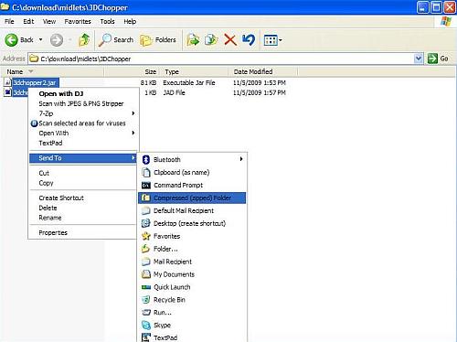Expand the Open With submenu

tap(133, 133)
